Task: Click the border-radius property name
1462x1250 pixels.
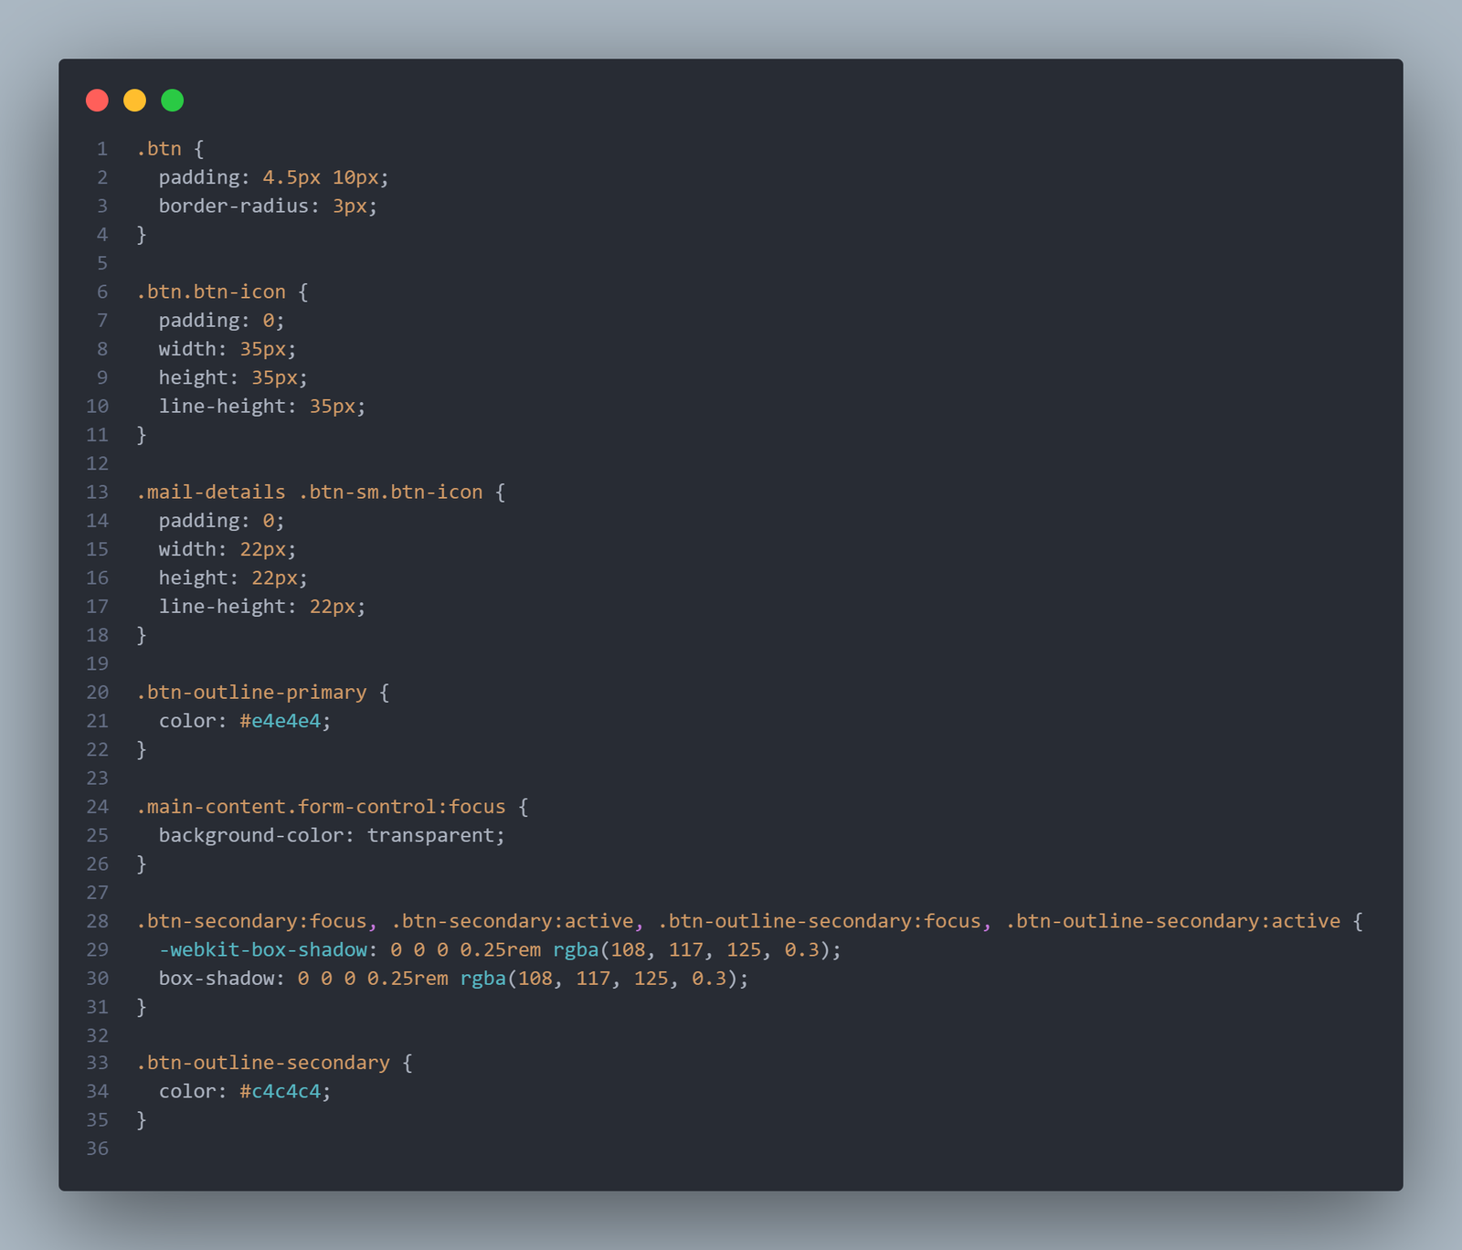Action: click(233, 206)
